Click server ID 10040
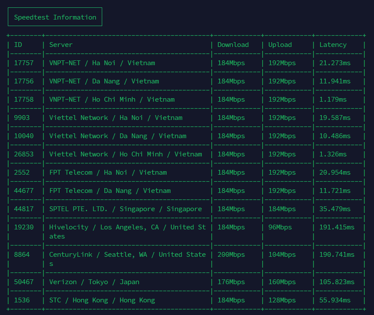The height and width of the screenshot is (315, 374). [x=24, y=136]
